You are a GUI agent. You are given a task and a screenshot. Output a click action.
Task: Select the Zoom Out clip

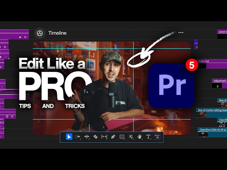tap(212, 64)
